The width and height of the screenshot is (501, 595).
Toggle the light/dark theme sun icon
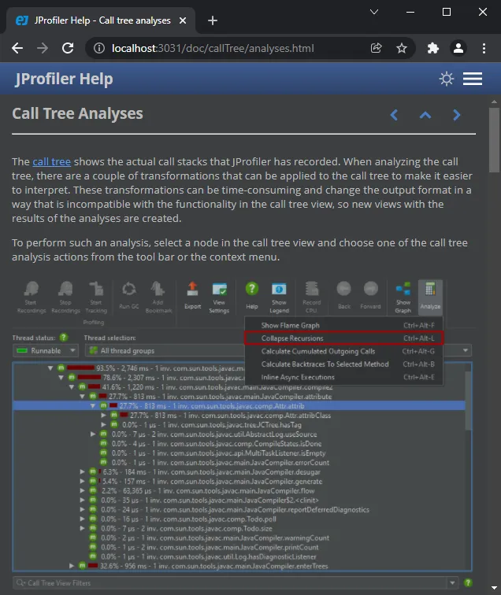[x=447, y=79]
